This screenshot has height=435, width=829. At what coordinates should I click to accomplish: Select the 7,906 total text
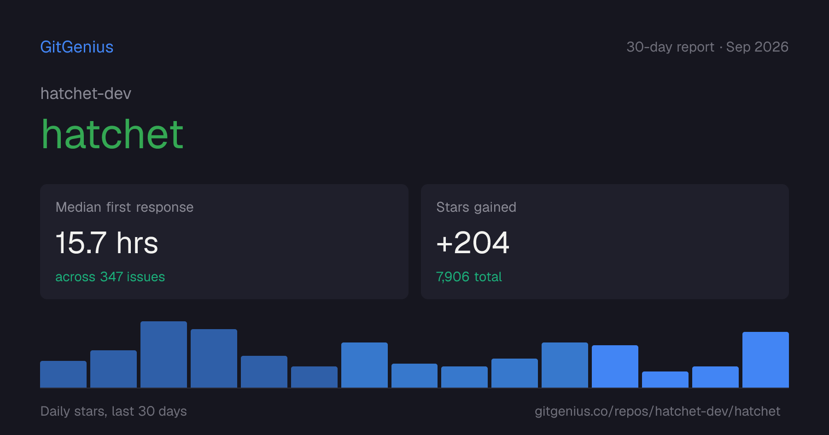click(469, 277)
